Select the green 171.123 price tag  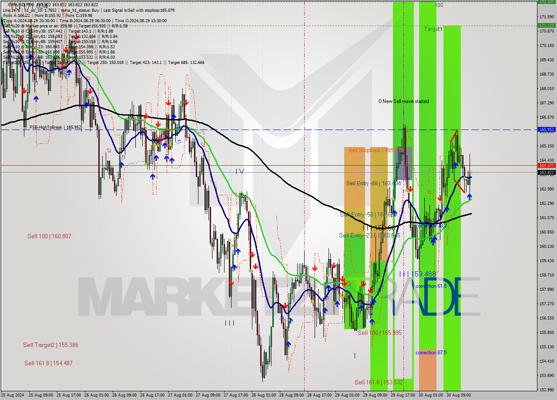pos(547,25)
